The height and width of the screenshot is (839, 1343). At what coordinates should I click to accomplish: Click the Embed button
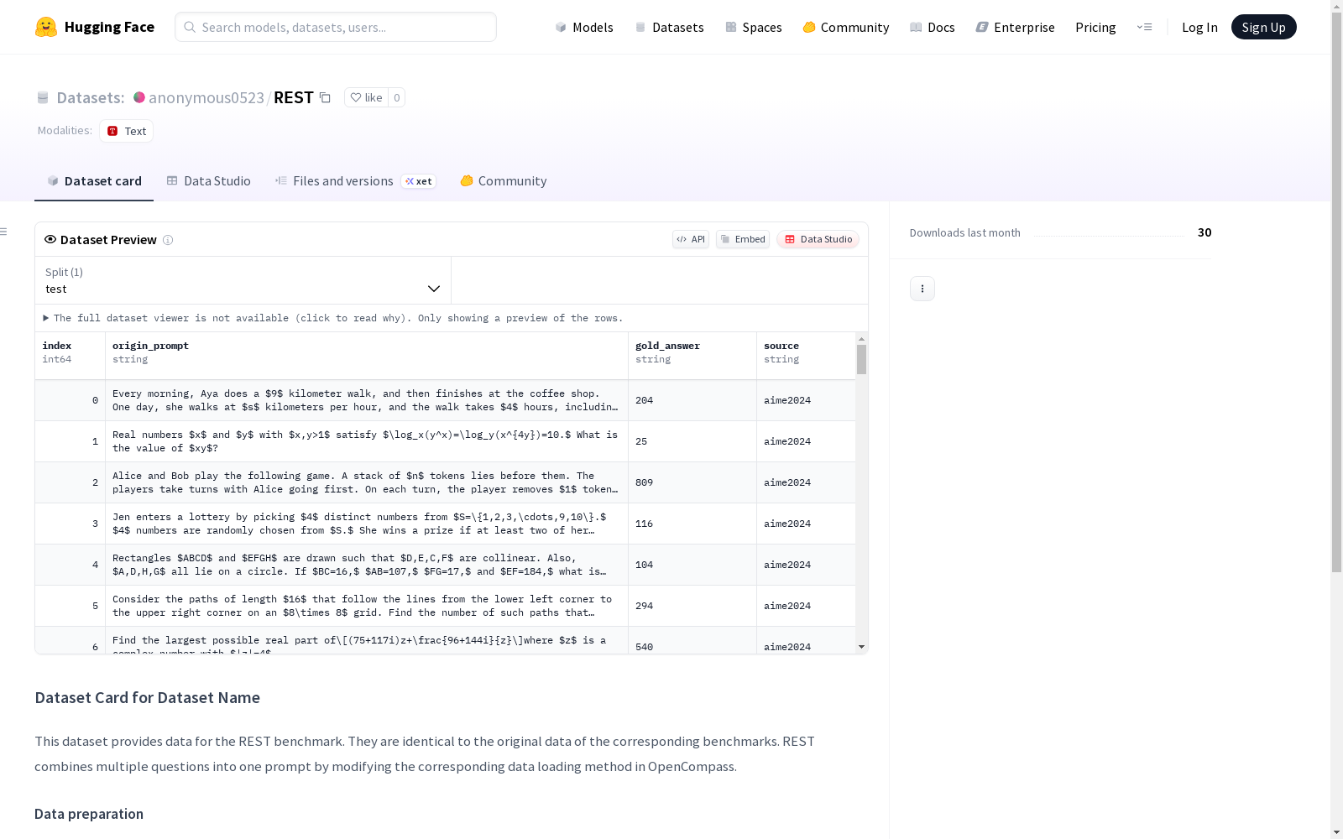[743, 239]
